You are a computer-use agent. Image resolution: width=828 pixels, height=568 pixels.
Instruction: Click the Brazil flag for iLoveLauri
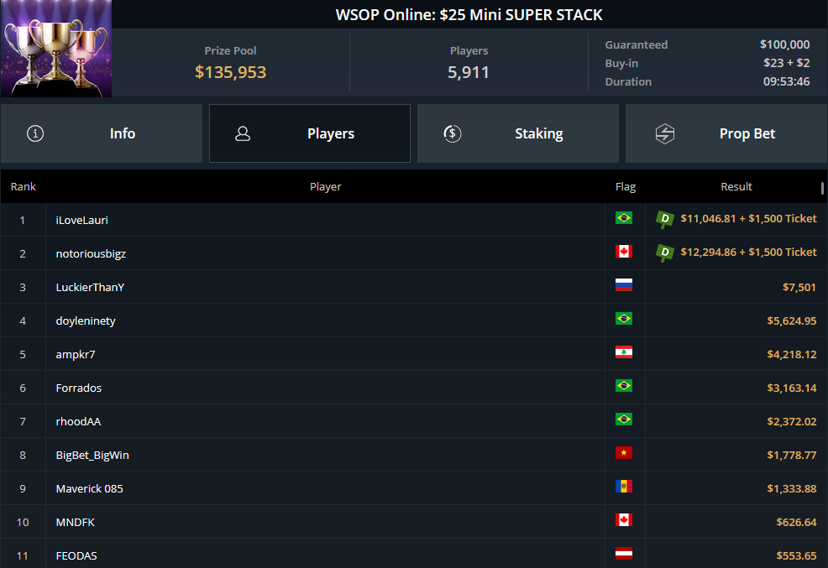(624, 218)
